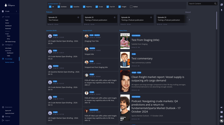Click the megaphone announcements icon

(222, 107)
